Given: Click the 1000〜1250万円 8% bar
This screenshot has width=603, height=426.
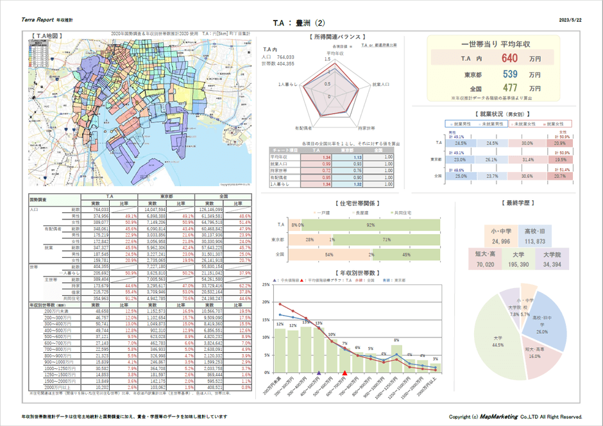Looking at the screenshot, I should pos(396,359).
